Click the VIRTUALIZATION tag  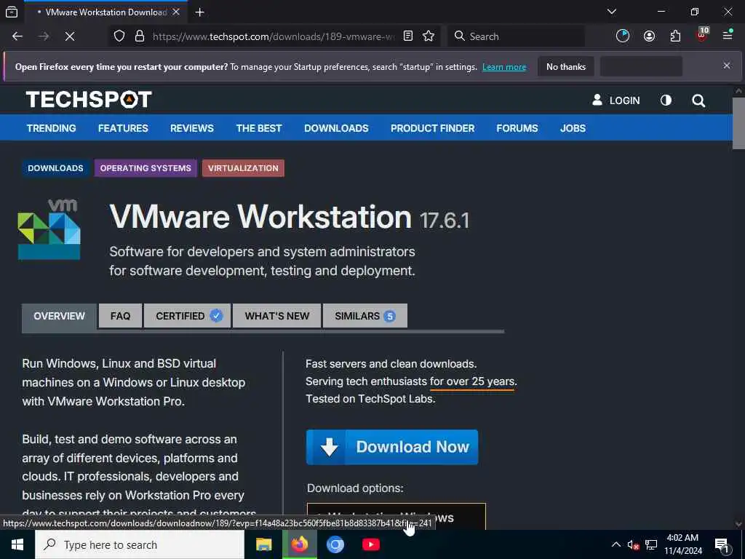point(243,168)
